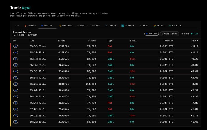Screen dimensions: 207x130
Task: Open the OKX venue tab
Action: pos(96,26)
